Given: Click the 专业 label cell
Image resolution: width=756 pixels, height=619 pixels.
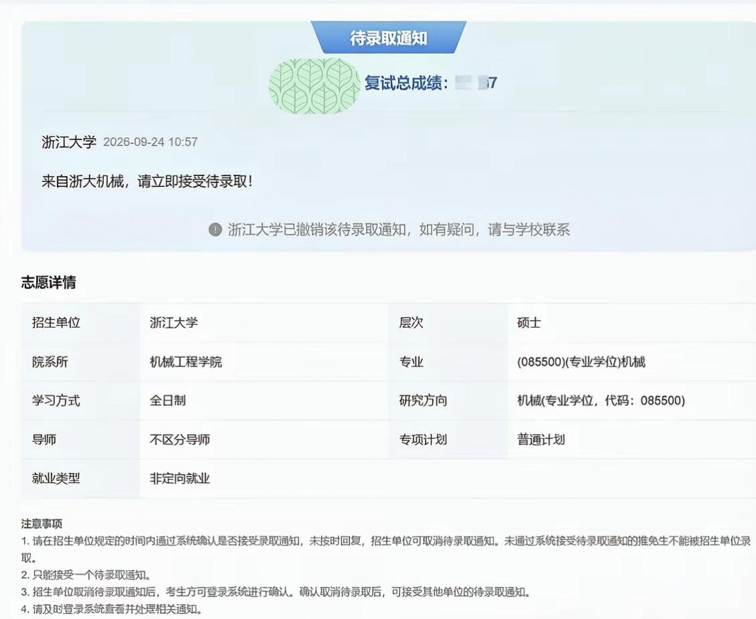Looking at the screenshot, I should [x=448, y=362].
